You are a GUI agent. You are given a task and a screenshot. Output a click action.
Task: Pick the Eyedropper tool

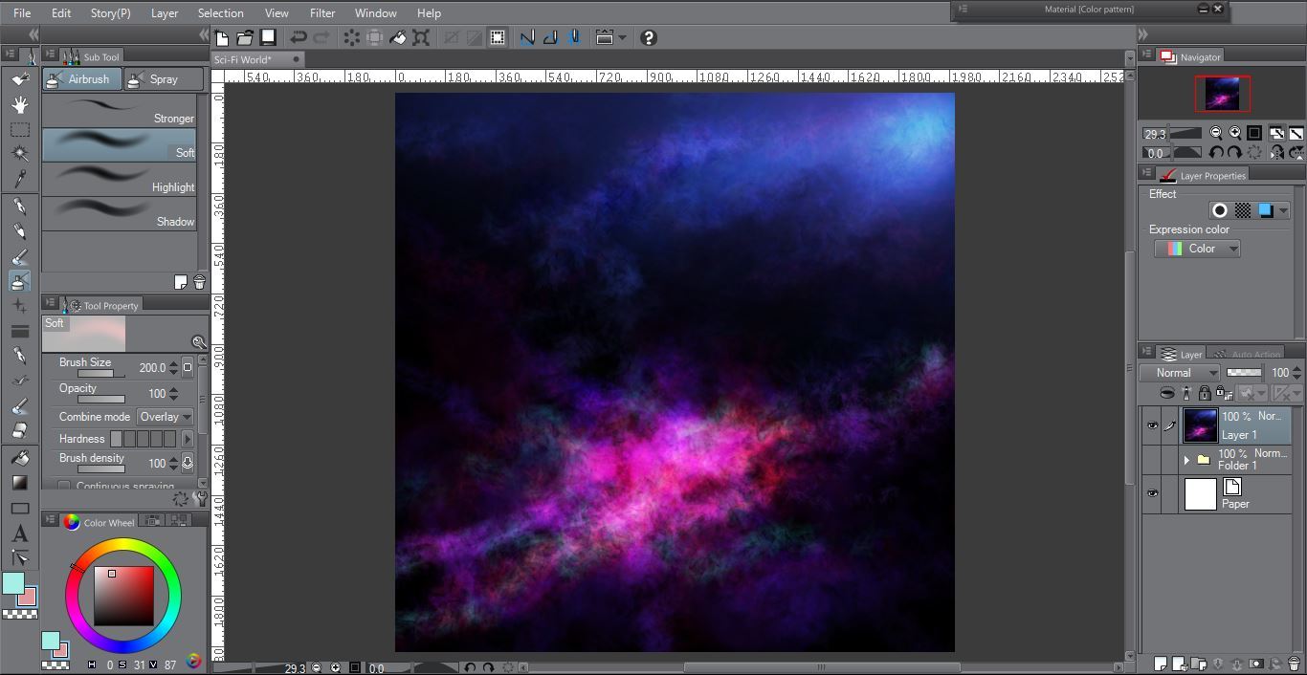click(20, 179)
